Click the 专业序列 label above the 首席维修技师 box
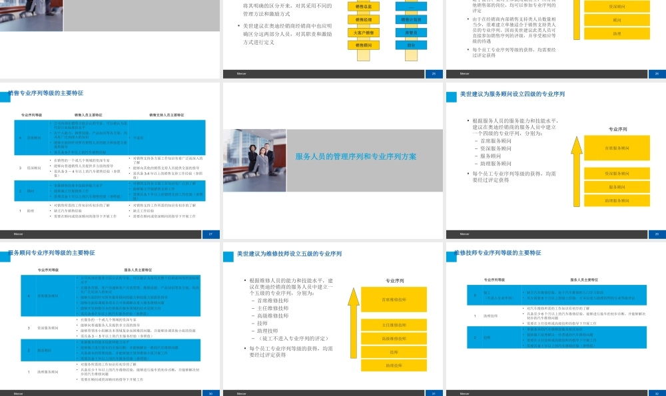 [394, 281]
